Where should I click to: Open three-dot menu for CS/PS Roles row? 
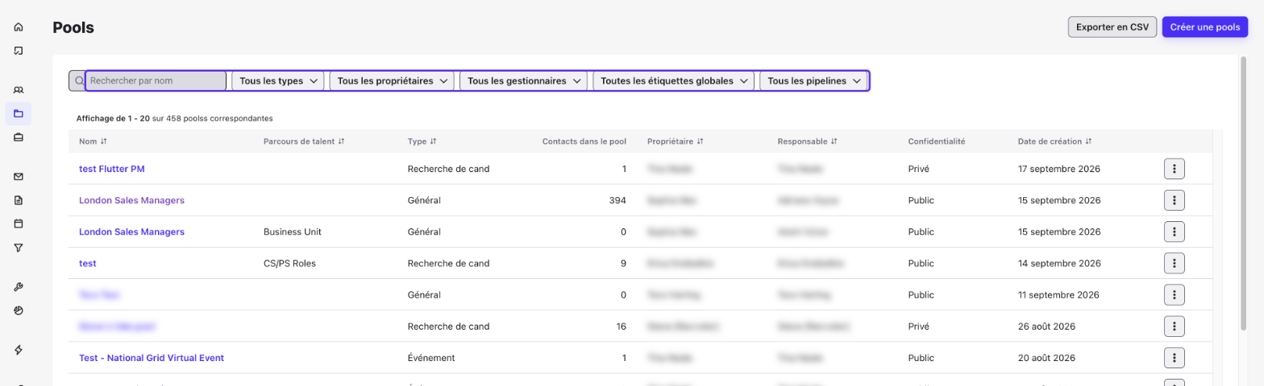pyautogui.click(x=1175, y=263)
